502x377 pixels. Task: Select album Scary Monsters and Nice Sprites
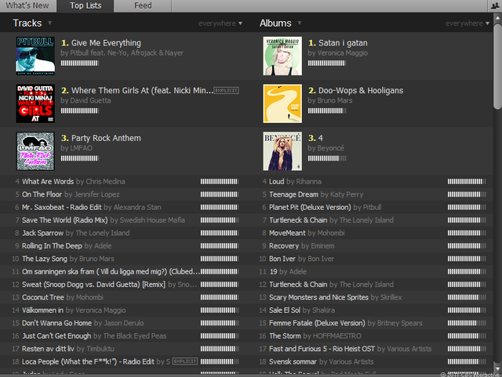(x=318, y=297)
